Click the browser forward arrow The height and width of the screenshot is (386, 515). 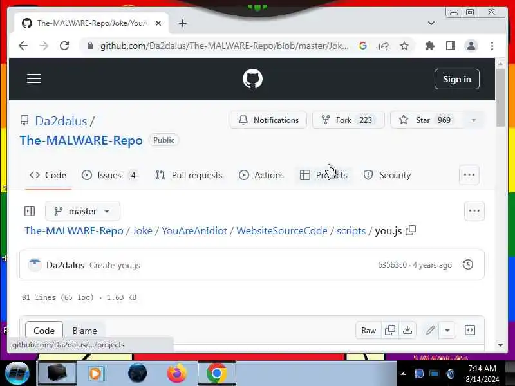tap(43, 46)
